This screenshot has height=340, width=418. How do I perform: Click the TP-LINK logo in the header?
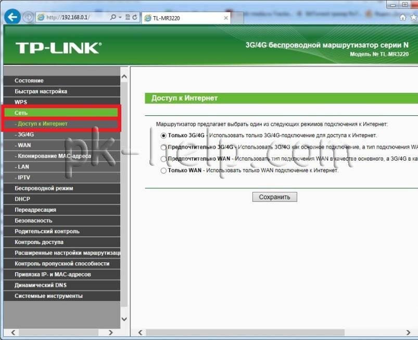pos(59,48)
